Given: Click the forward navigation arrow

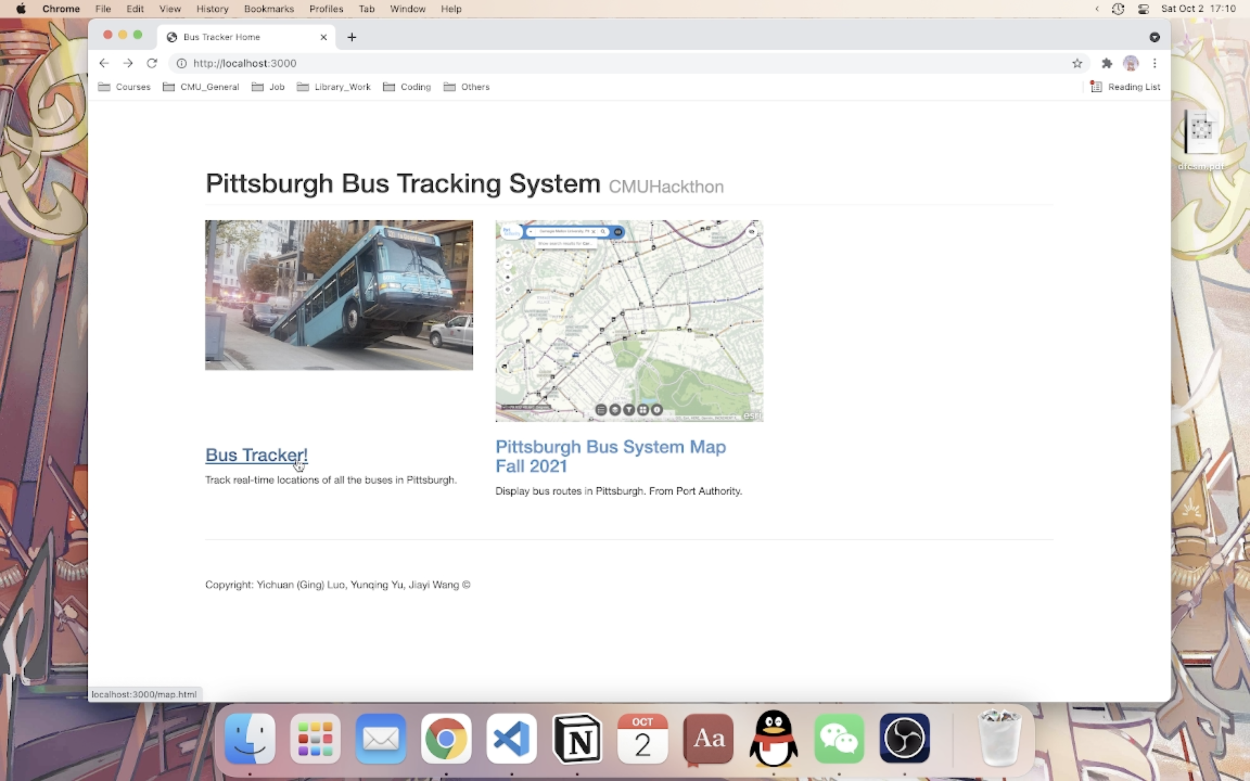Looking at the screenshot, I should 128,63.
